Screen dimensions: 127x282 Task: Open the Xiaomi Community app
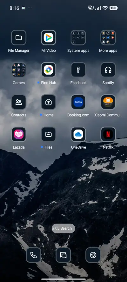pyautogui.click(x=108, y=102)
